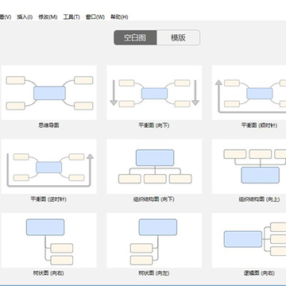The height and width of the screenshot is (286, 286).
Task: Select the 逻辑图 (向右) template thumbnail
Action: pyautogui.click(x=249, y=241)
